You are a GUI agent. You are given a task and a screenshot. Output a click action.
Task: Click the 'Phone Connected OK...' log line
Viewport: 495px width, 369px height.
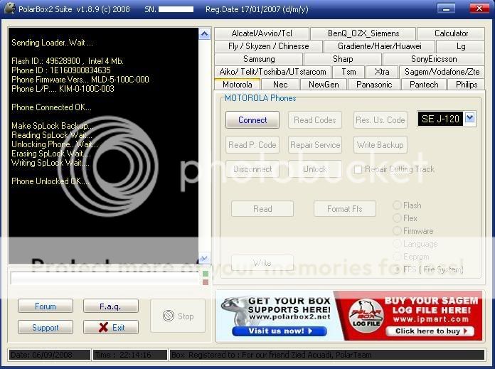point(51,107)
